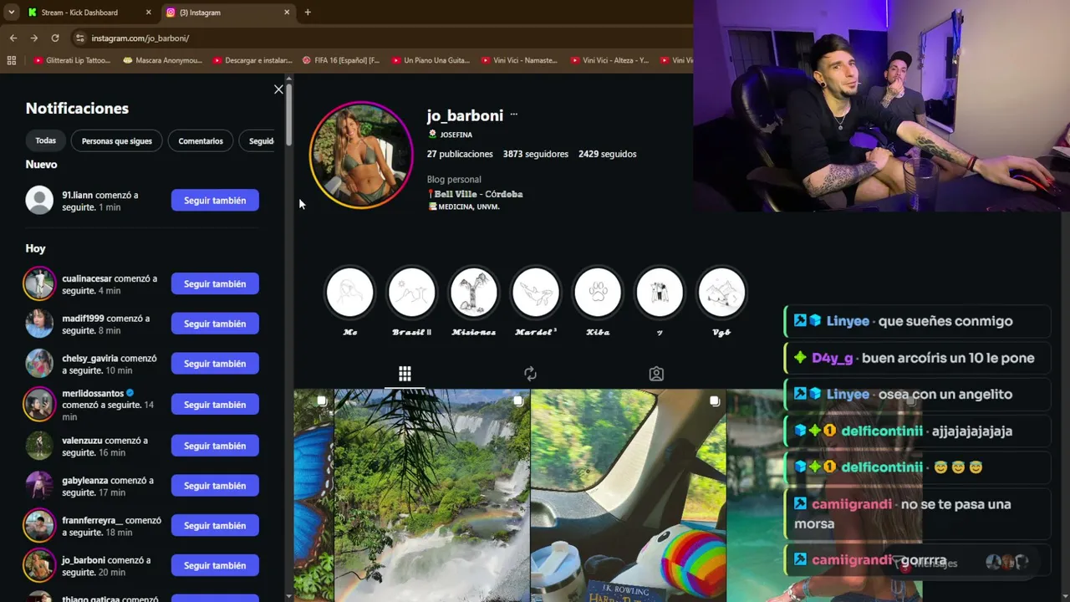Open the Brasil story highlight
This screenshot has width=1070, height=602.
(x=412, y=293)
